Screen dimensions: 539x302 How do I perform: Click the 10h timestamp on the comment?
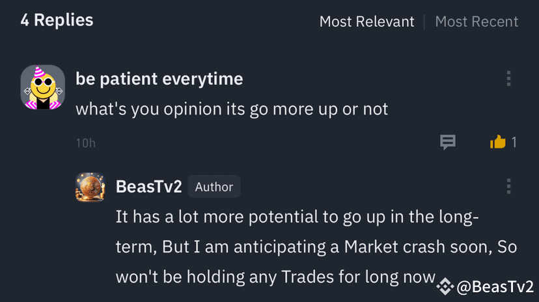[x=85, y=143]
